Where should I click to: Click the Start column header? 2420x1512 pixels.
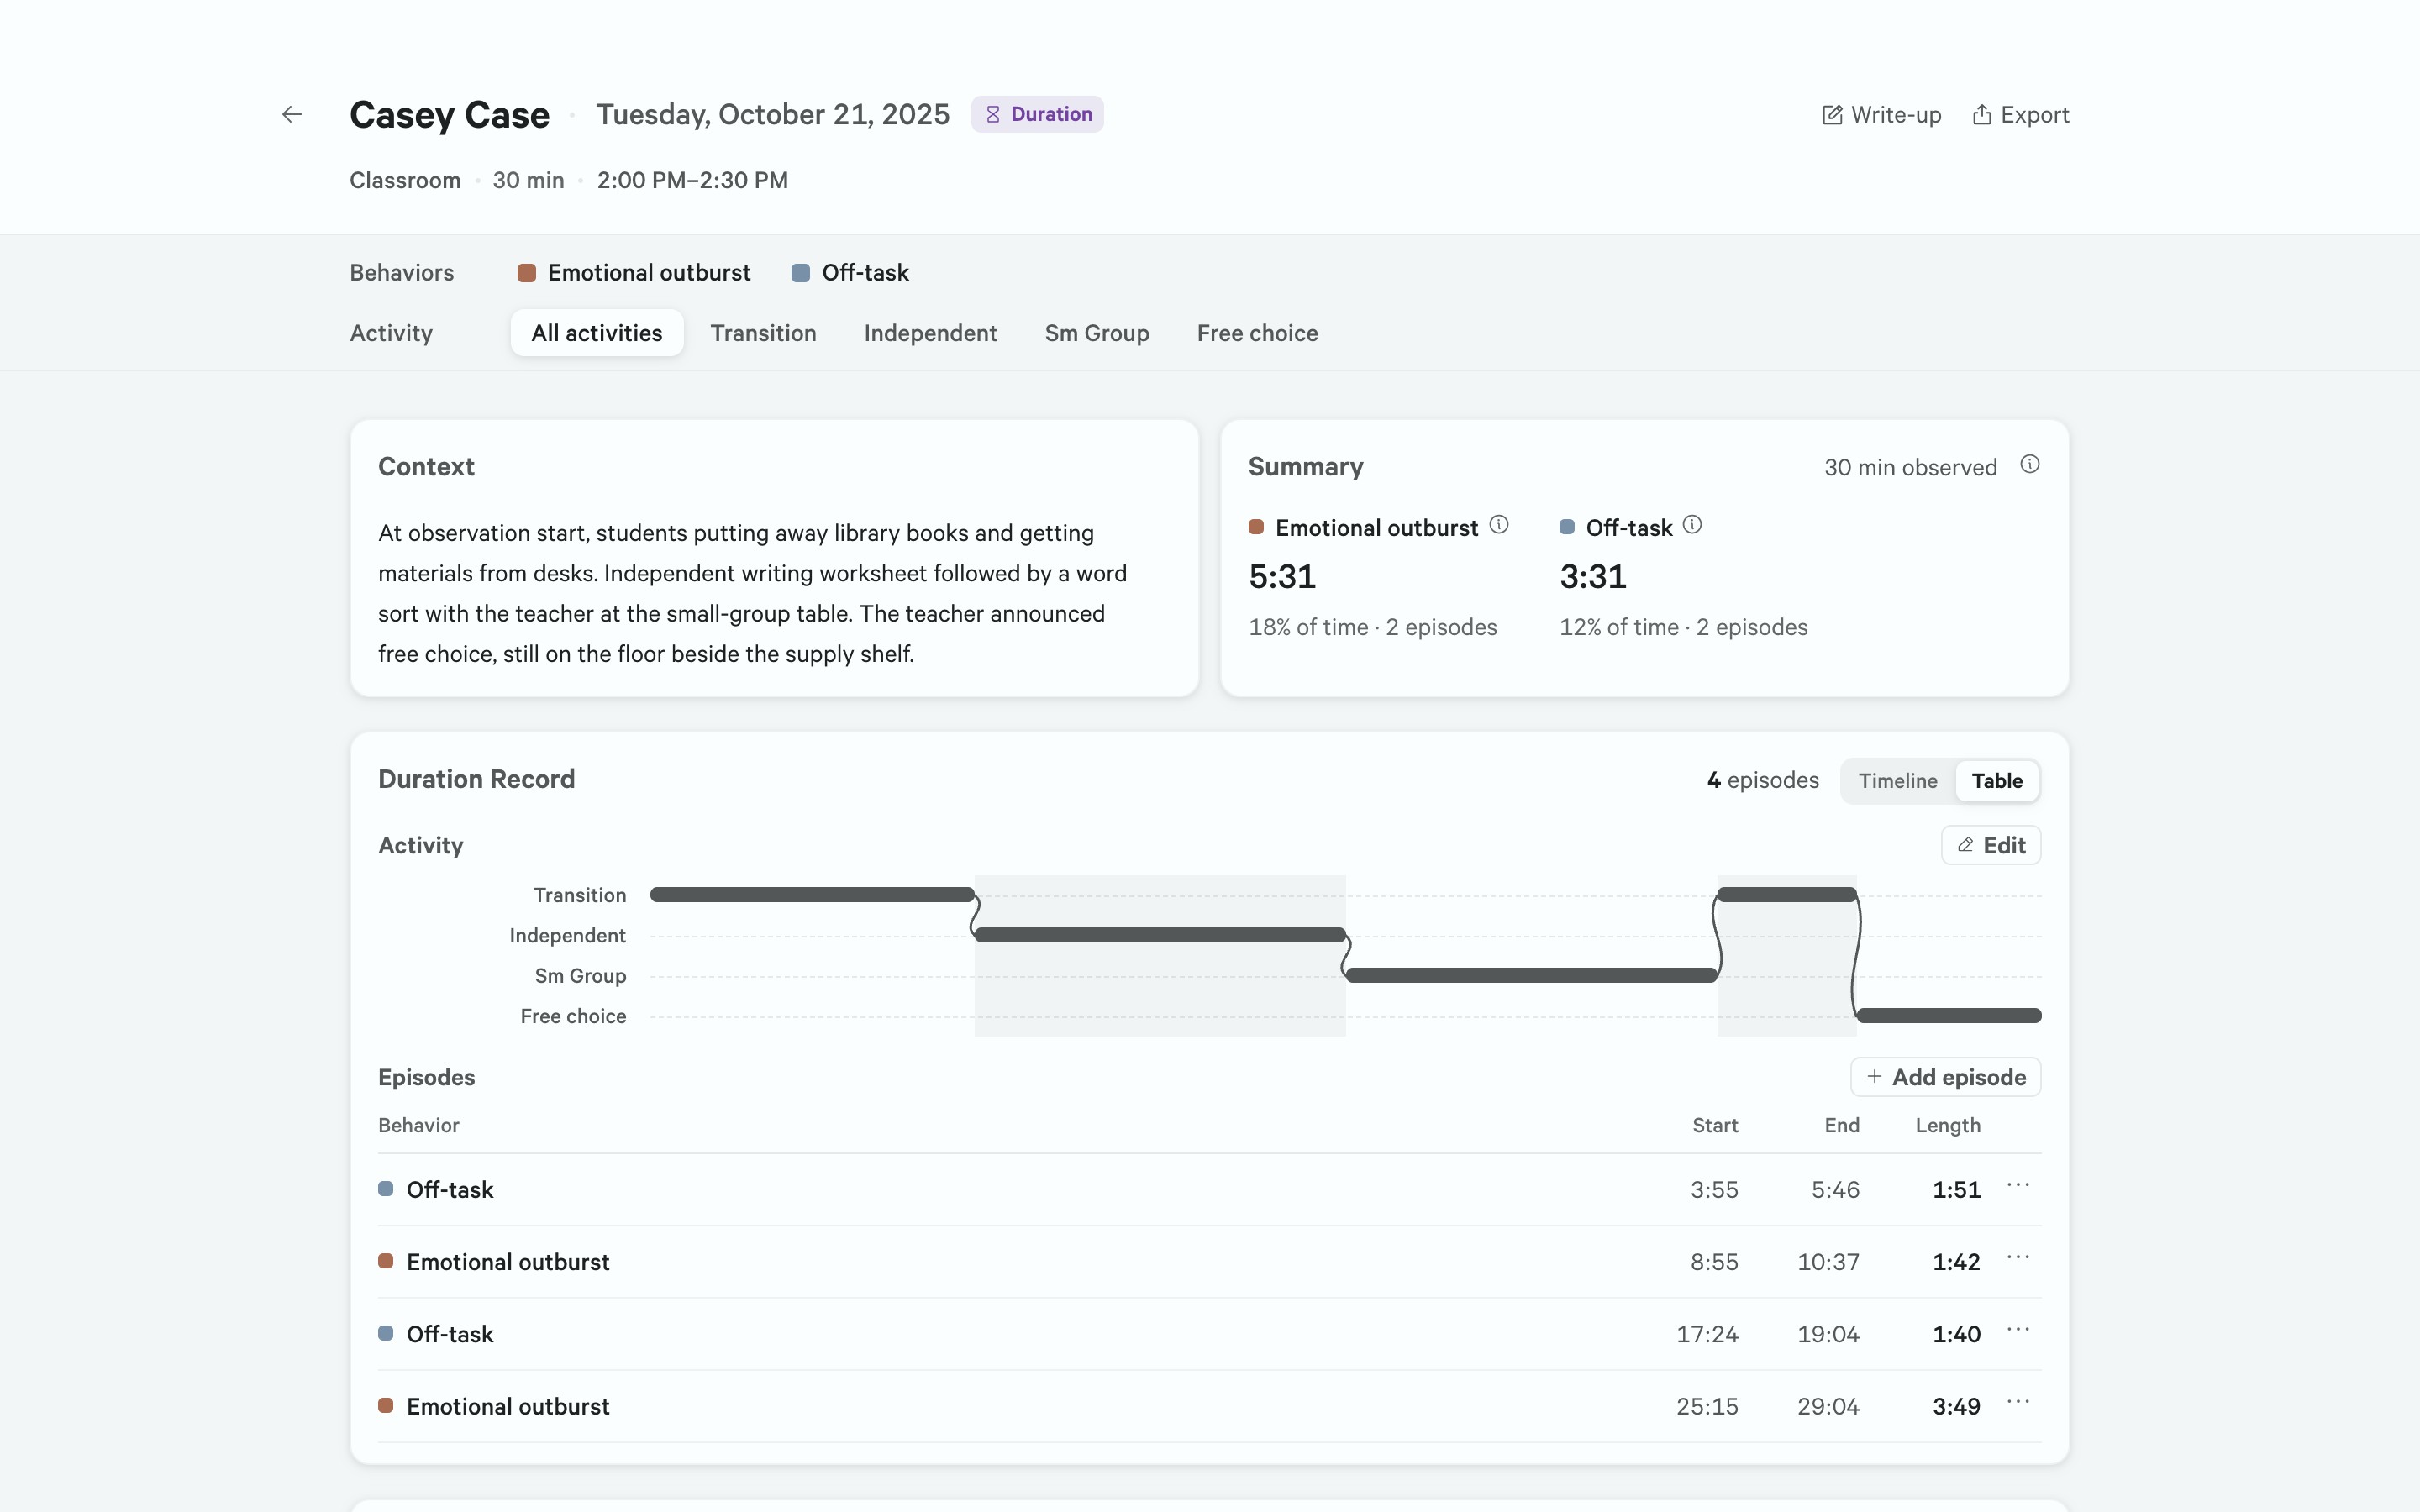(1715, 1125)
